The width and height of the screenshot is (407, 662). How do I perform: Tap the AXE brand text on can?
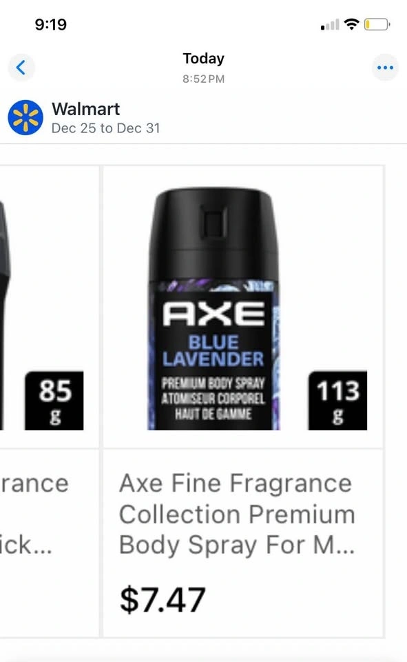[214, 314]
